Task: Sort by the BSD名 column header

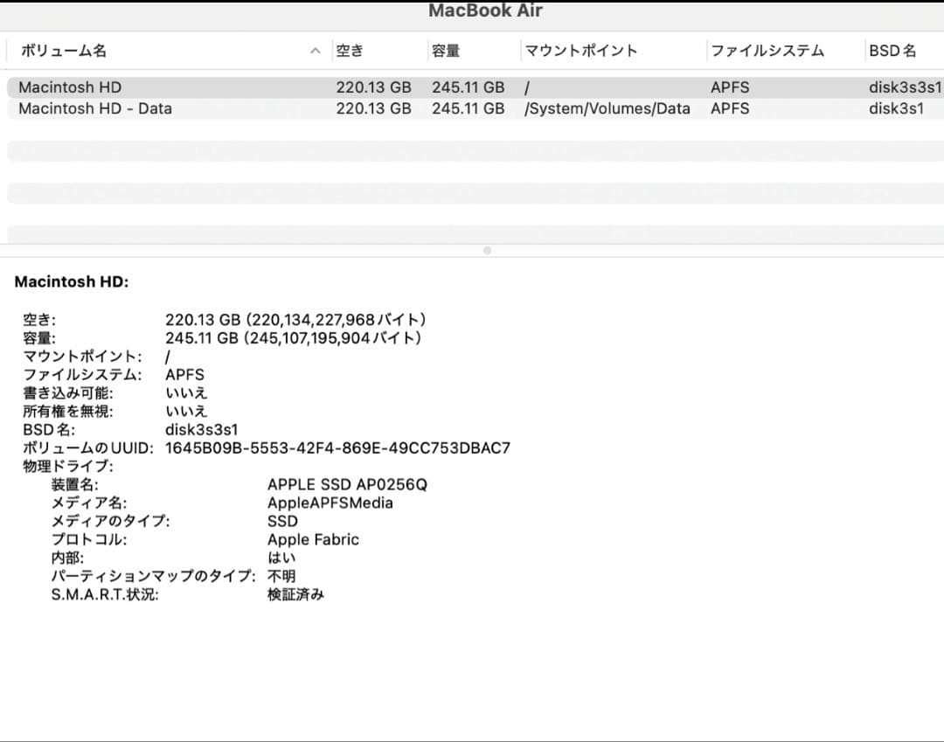Action: point(892,51)
